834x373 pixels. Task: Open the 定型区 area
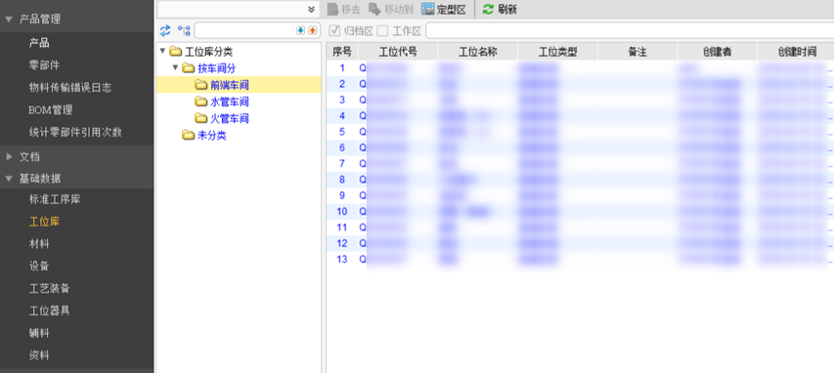(444, 9)
